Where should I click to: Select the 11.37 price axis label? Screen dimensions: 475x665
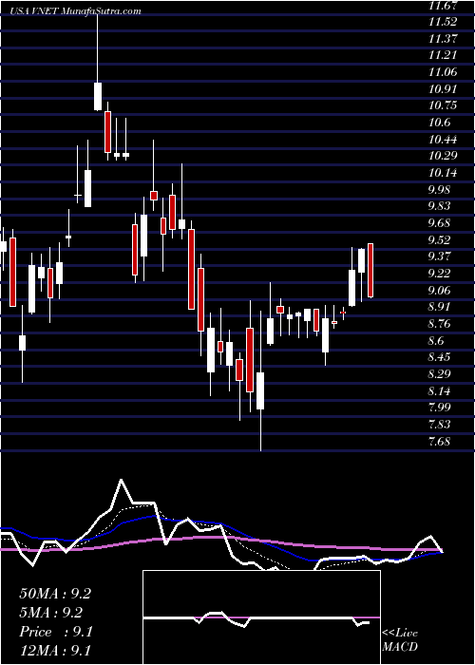pyautogui.click(x=443, y=39)
